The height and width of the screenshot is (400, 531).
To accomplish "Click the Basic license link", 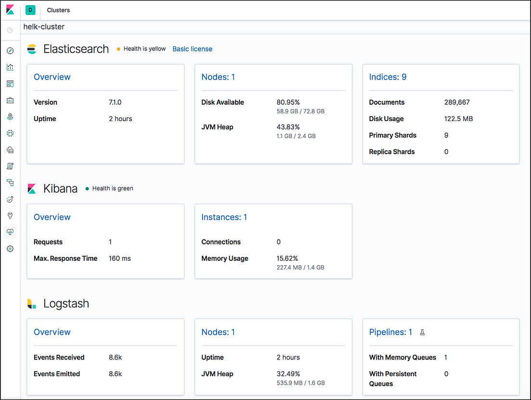I will pos(192,48).
